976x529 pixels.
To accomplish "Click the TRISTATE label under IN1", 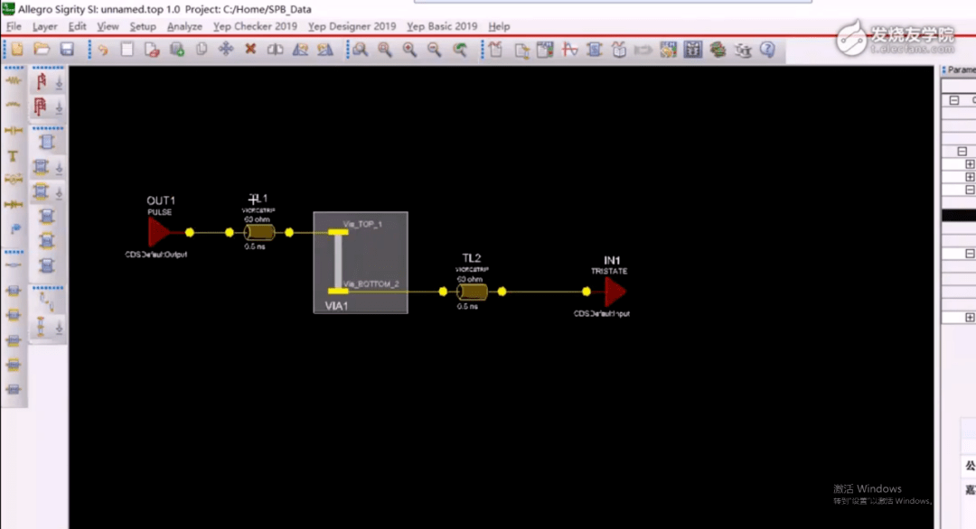I will pyautogui.click(x=609, y=271).
